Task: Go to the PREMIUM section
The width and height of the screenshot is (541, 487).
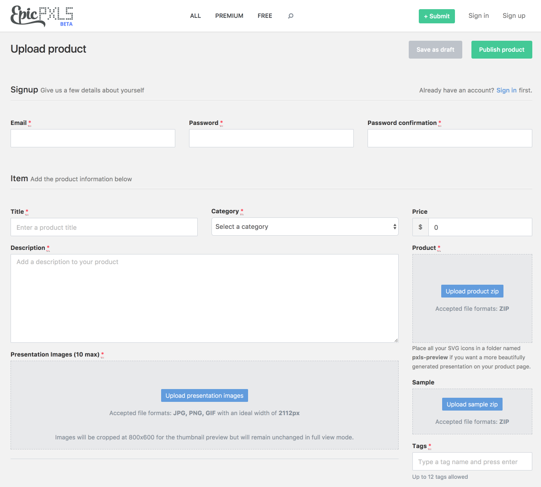Action: pyautogui.click(x=229, y=16)
